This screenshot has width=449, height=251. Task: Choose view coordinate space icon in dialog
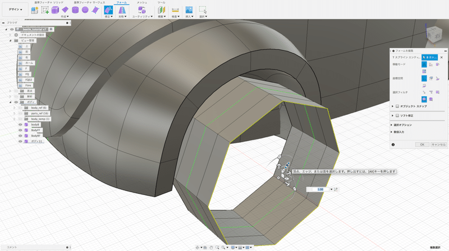(x=430, y=78)
